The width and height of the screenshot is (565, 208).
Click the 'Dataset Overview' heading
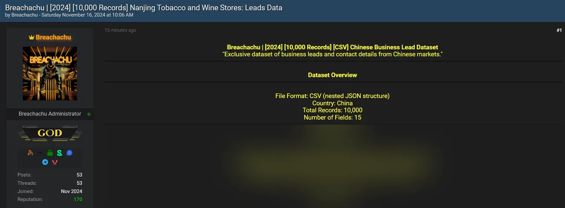coord(332,75)
